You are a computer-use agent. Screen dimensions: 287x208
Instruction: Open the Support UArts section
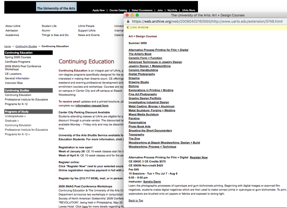click(86, 31)
